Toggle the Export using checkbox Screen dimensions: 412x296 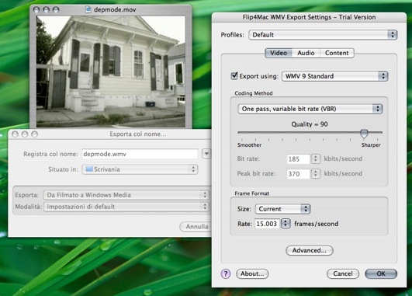(x=234, y=76)
